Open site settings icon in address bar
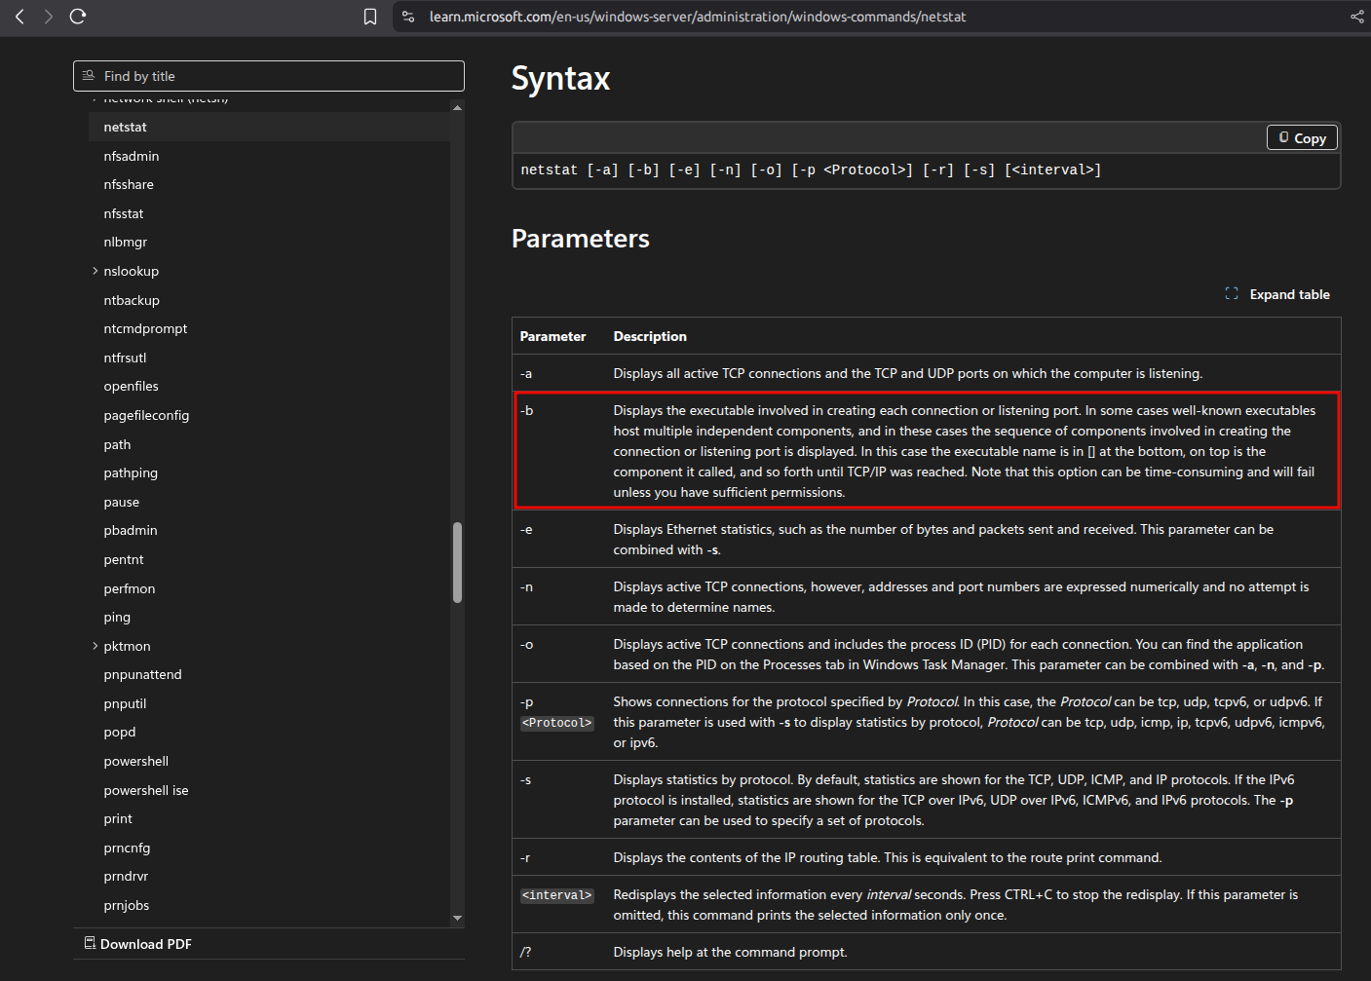Image resolution: width=1371 pixels, height=981 pixels. pyautogui.click(x=408, y=17)
